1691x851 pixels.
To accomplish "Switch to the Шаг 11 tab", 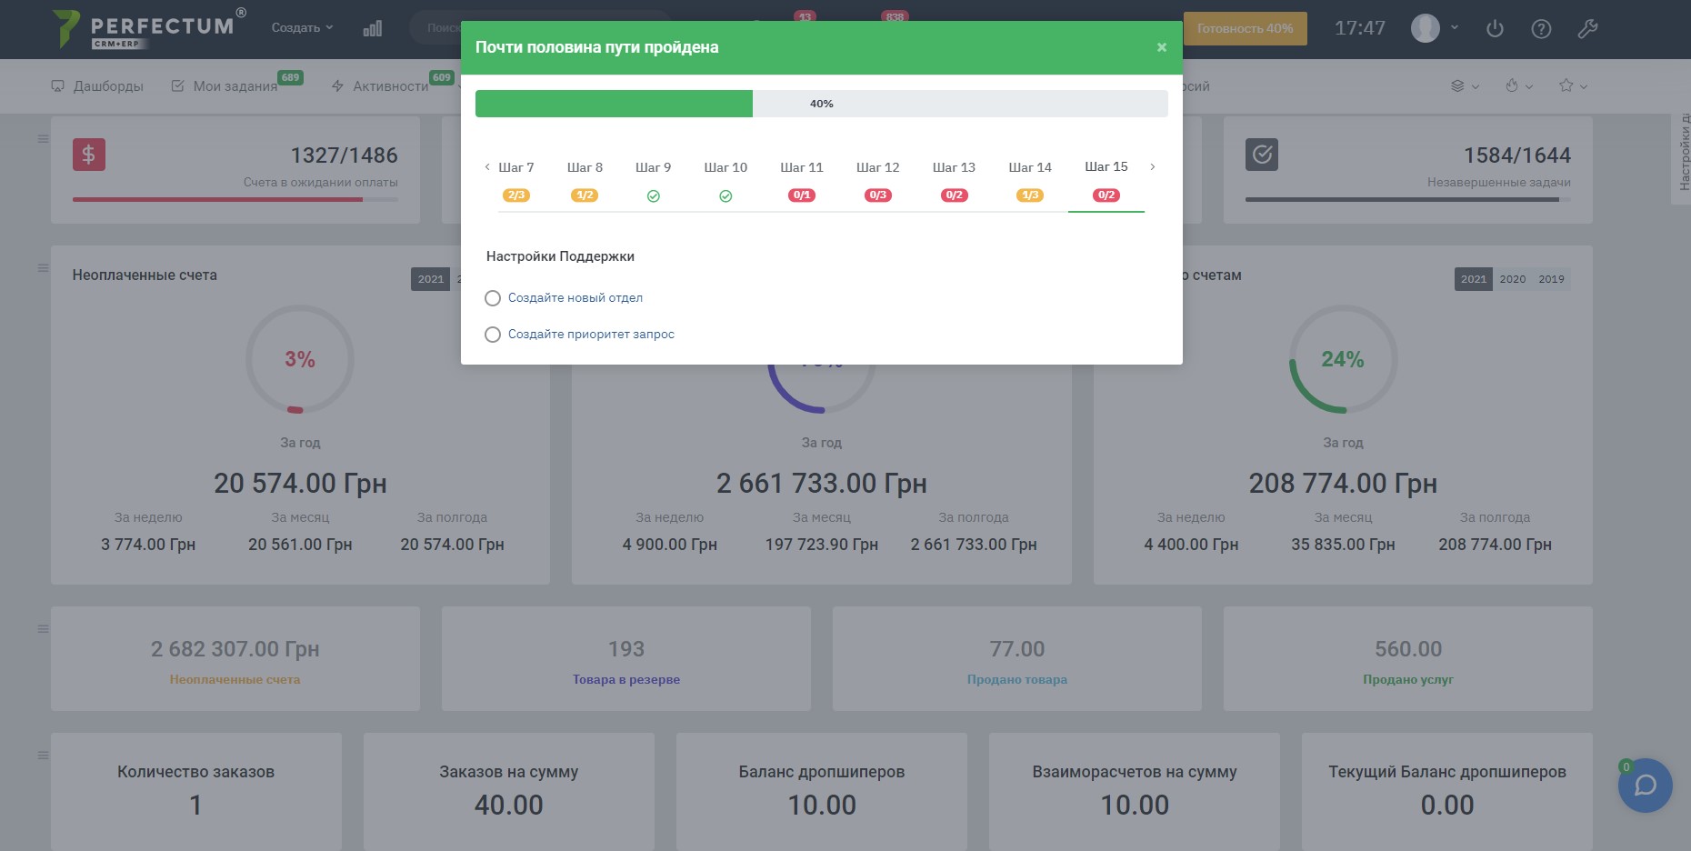I will click(x=801, y=168).
